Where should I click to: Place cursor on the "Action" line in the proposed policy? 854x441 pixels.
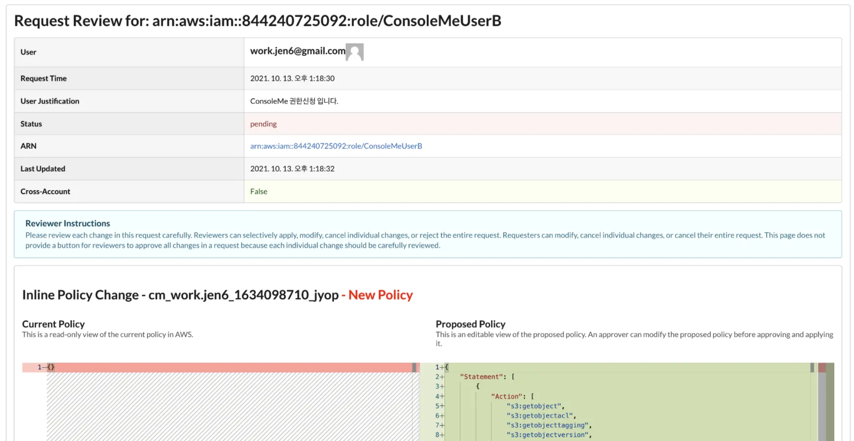coord(513,396)
